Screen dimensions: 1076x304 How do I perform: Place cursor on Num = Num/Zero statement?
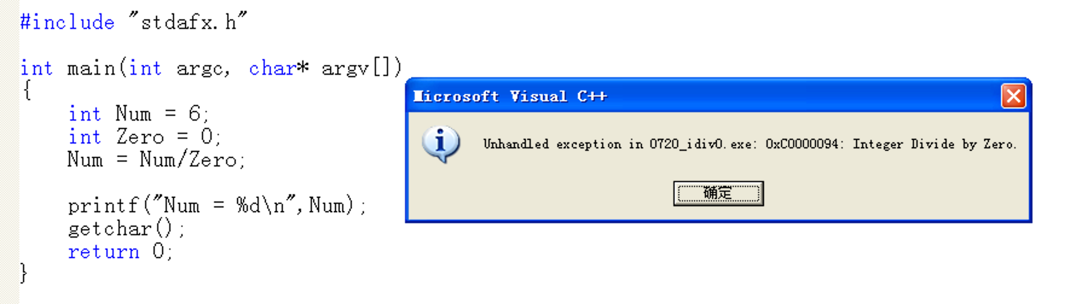pos(156,160)
